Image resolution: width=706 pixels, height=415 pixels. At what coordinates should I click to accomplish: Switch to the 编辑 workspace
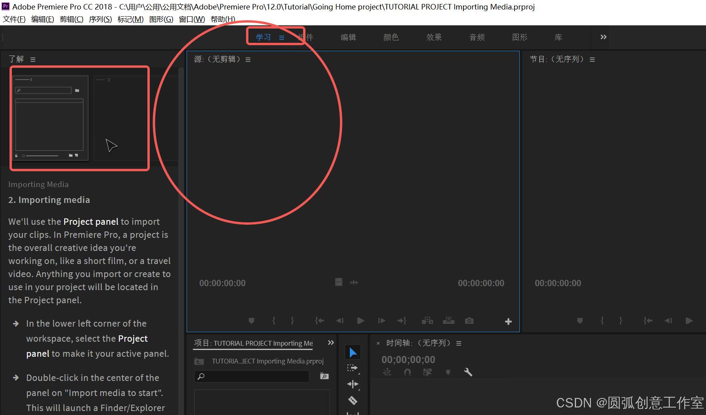pos(348,37)
